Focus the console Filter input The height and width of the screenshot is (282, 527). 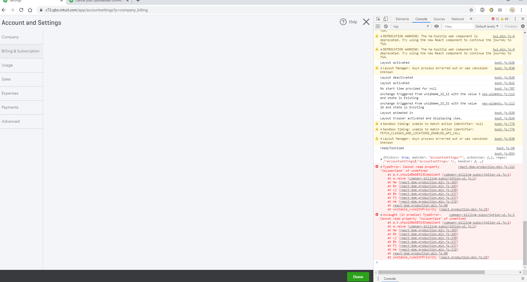point(458,26)
